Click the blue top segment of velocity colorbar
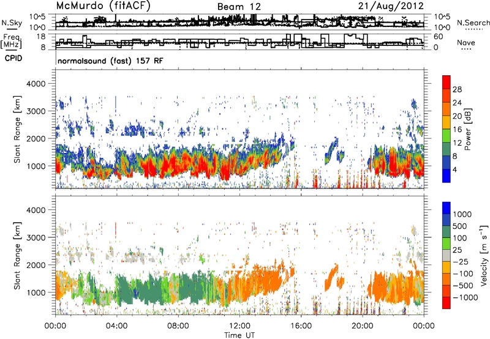The height and width of the screenshot is (339, 490). [x=447, y=208]
